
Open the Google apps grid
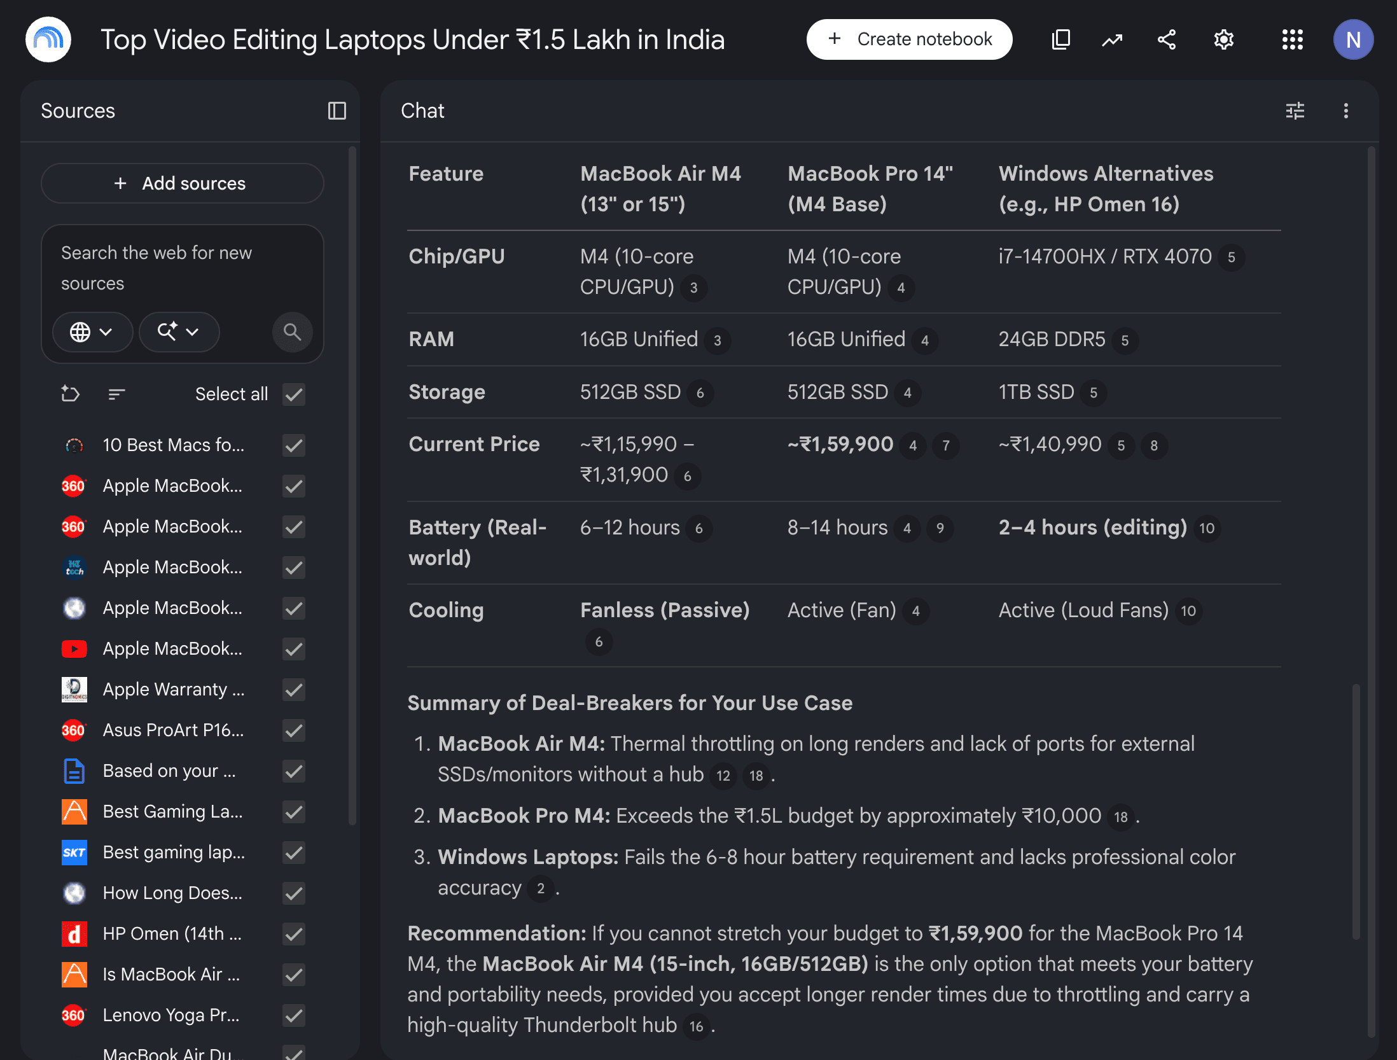click(1292, 39)
